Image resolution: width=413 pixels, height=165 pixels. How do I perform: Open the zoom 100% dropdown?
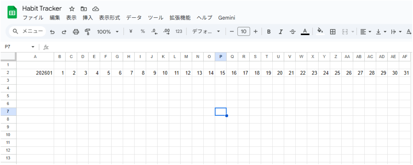tap(108, 32)
